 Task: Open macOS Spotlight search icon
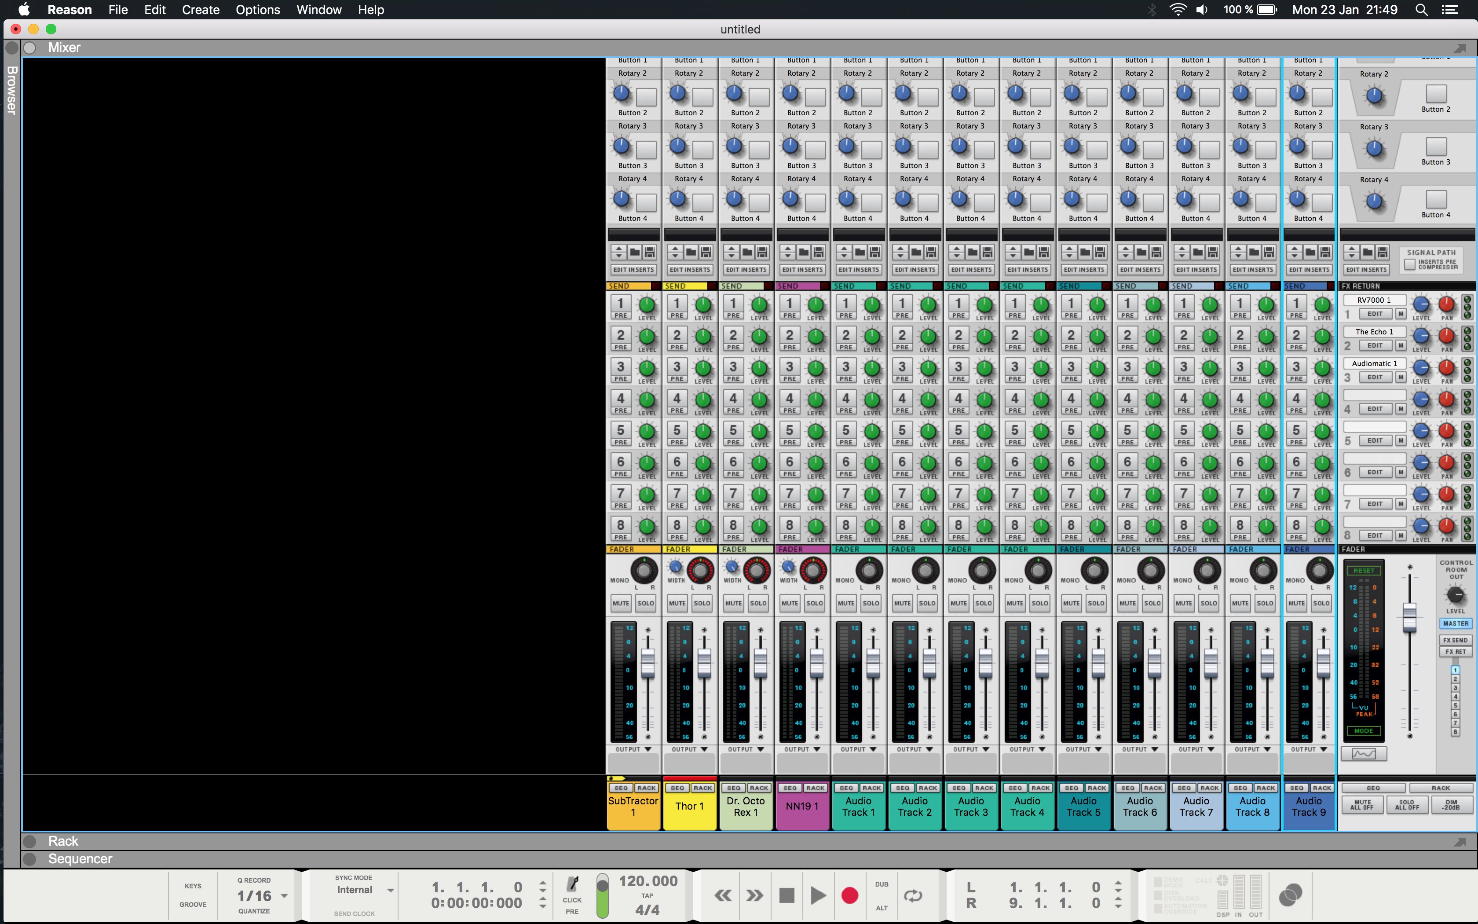(x=1422, y=10)
